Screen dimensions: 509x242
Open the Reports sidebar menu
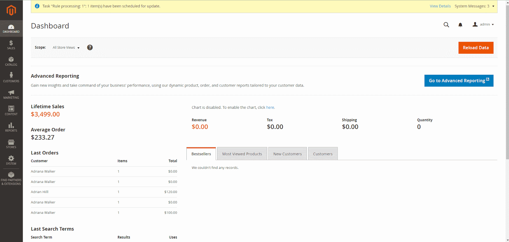tap(11, 127)
